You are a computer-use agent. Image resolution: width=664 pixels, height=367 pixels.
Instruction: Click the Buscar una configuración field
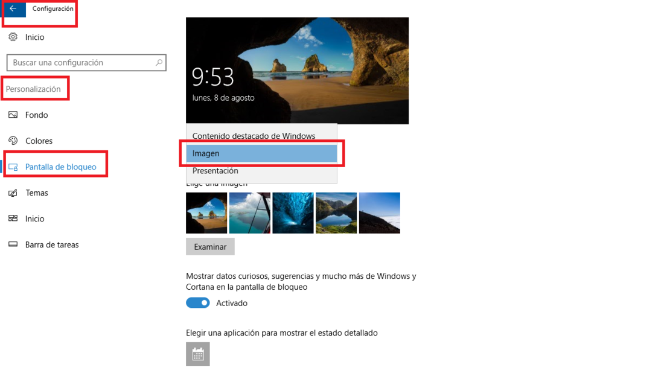[x=86, y=63]
